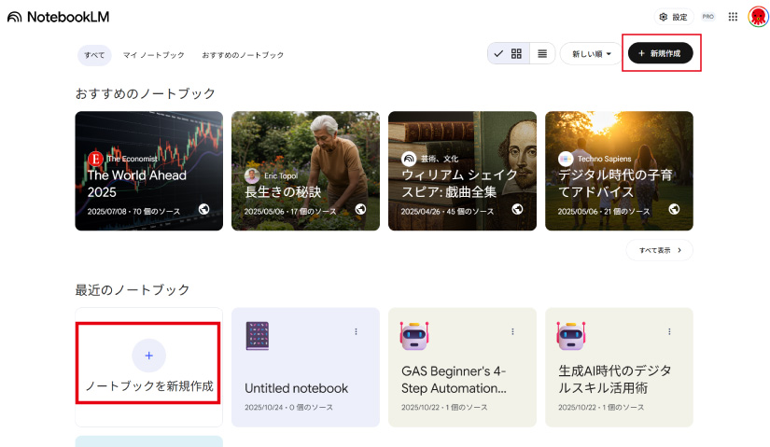Image resolution: width=770 pixels, height=447 pixels.
Task: Open The World Ahead 2025 notebook
Action: click(x=148, y=171)
